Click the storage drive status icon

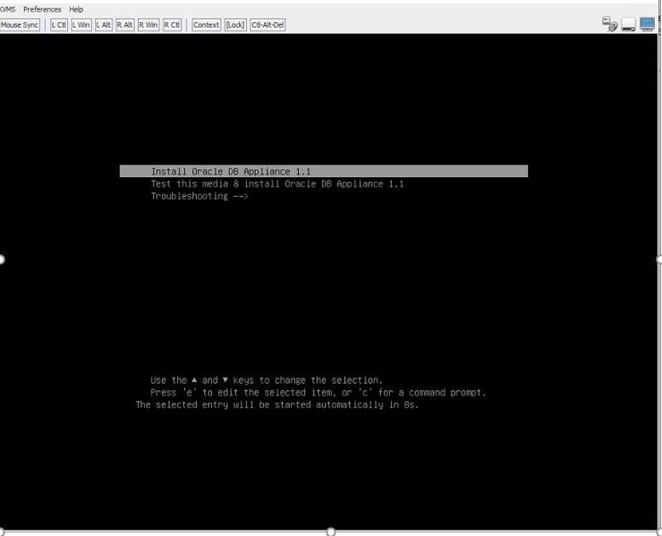(x=628, y=24)
